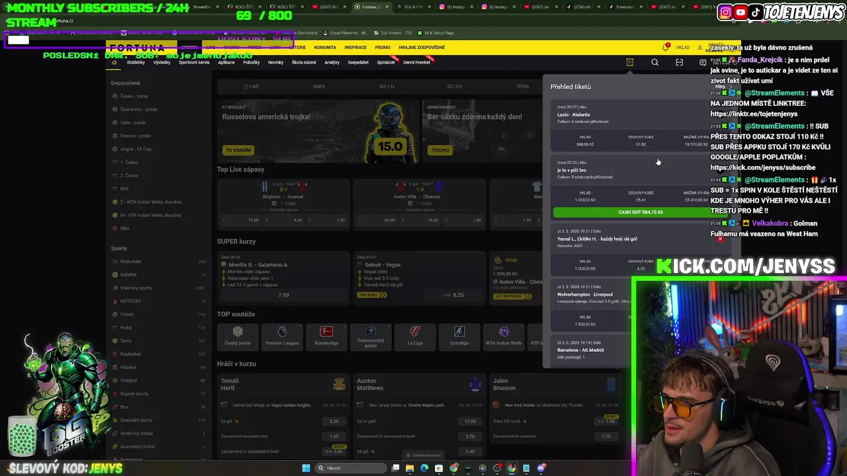847x476 pixels.
Task: Open Český pohár competition tile
Action: pyautogui.click(x=238, y=337)
